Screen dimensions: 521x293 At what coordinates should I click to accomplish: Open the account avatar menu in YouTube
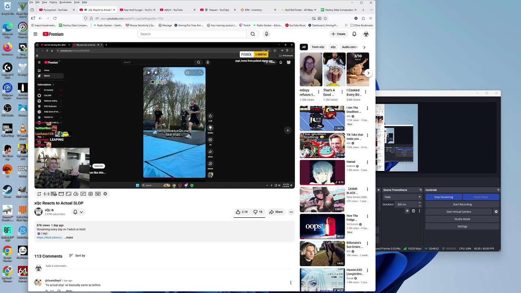pyautogui.click(x=366, y=34)
